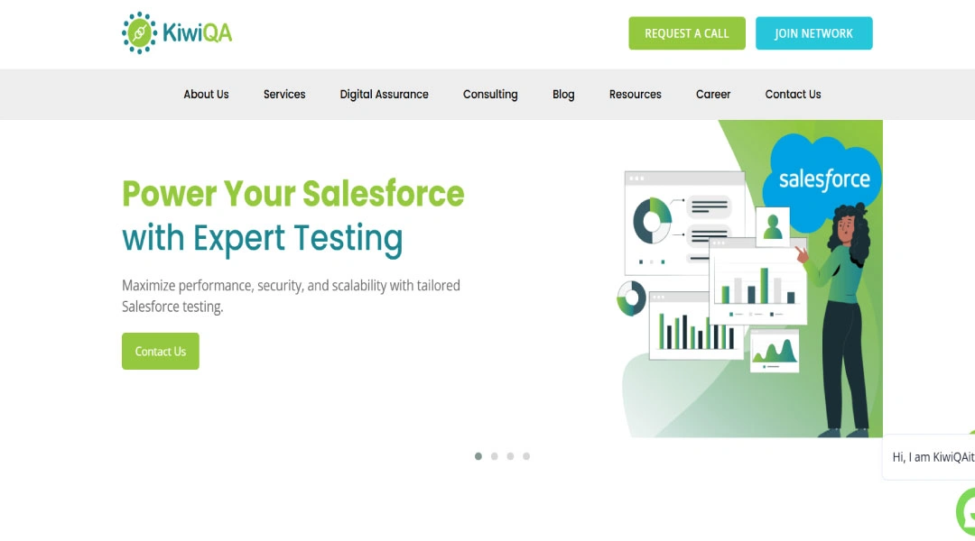Jump to the fourth carousel slide dot
975x541 pixels.
coord(526,456)
